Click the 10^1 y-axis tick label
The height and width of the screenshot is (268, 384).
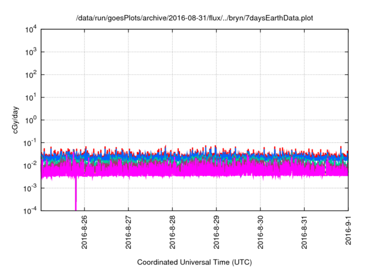click(x=31, y=97)
